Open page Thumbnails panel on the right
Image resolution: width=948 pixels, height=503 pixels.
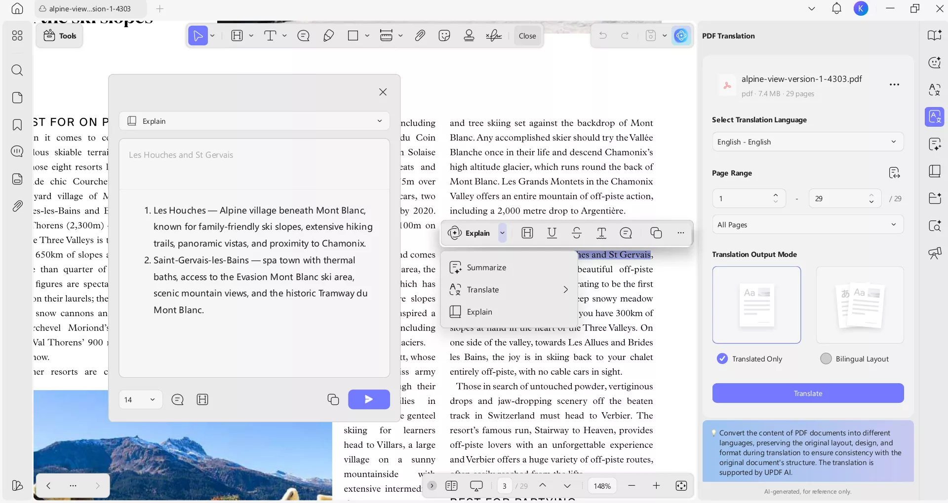[935, 171]
